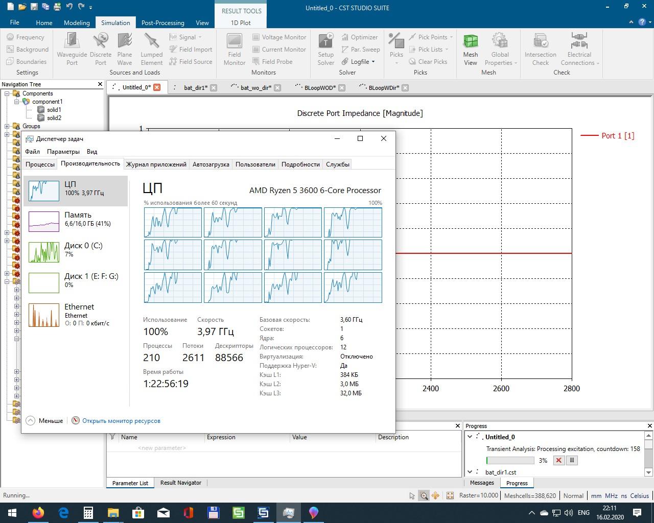
Task: Collapse the Components tree node
Action: (x=8, y=93)
